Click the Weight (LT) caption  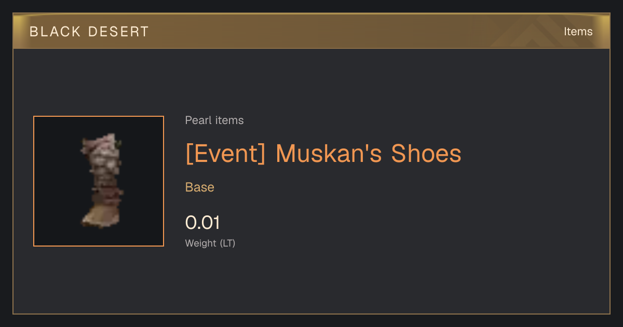pos(210,243)
